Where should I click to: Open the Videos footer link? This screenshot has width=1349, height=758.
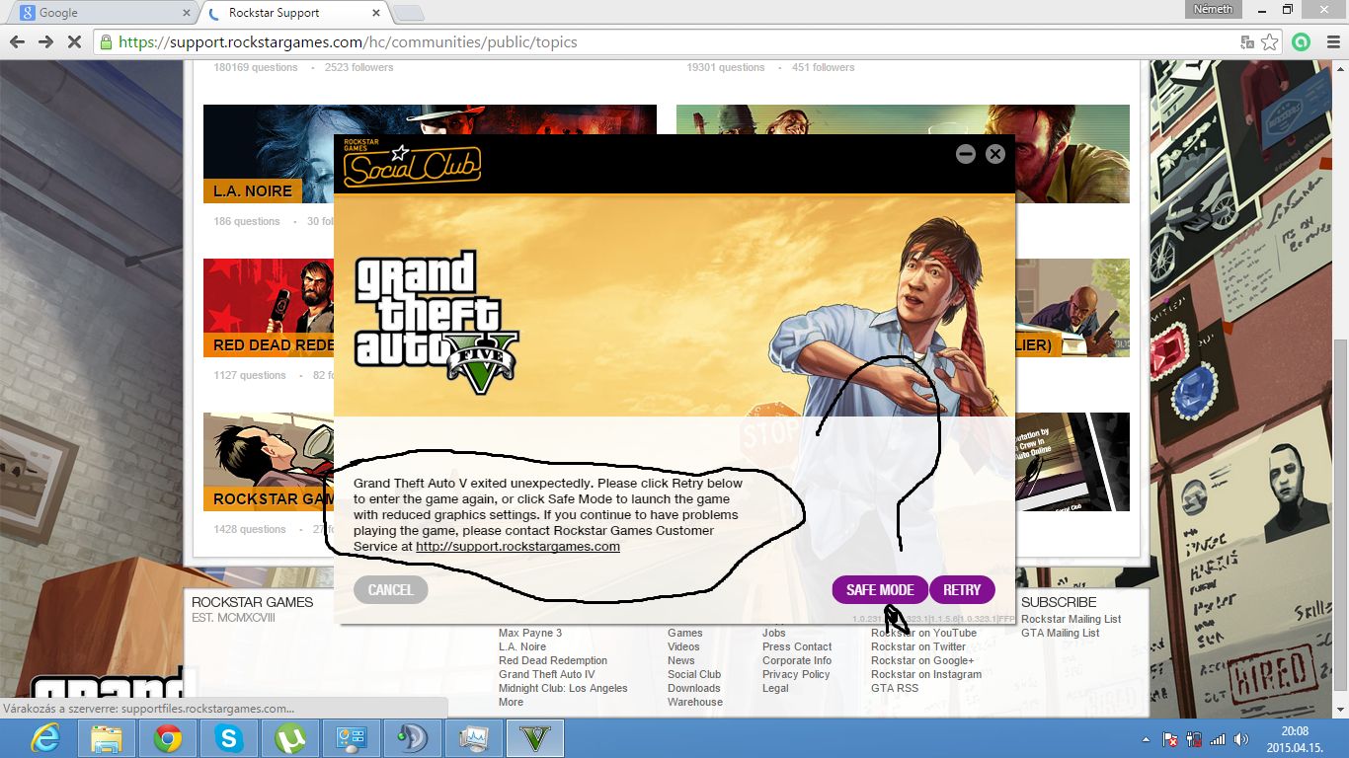click(x=683, y=646)
